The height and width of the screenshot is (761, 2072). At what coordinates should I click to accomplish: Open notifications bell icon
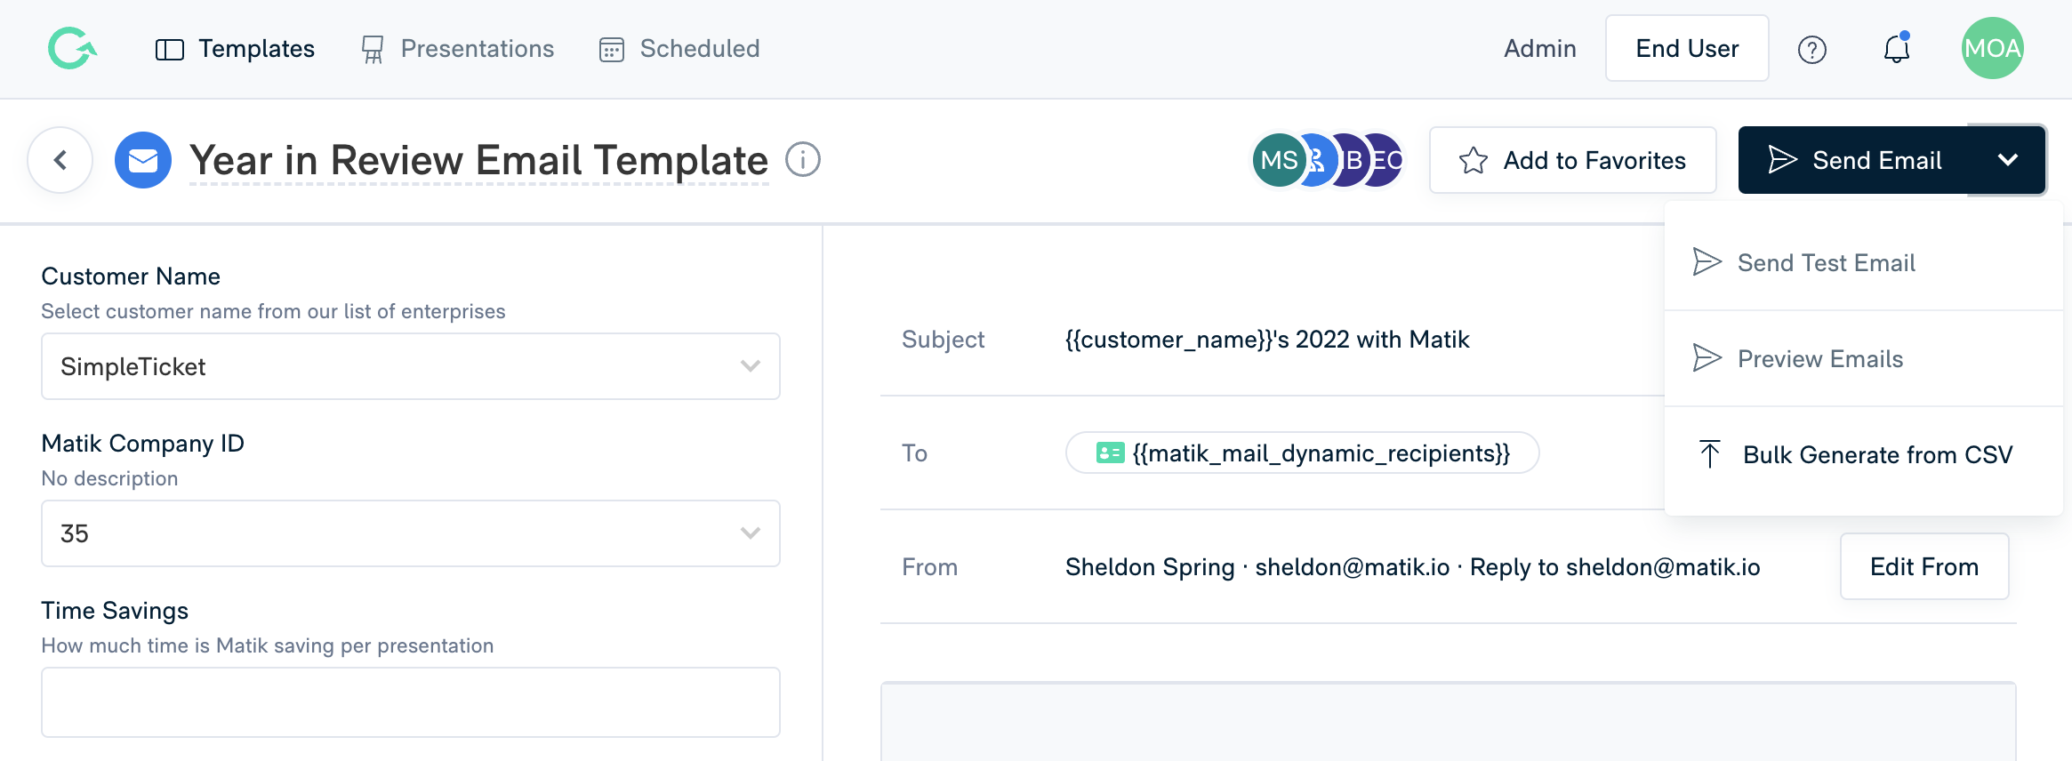(x=1897, y=48)
